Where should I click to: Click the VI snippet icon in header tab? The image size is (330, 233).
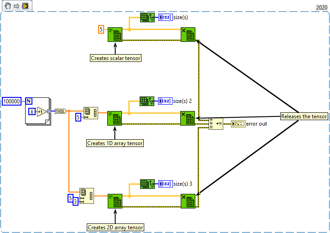[25, 6]
